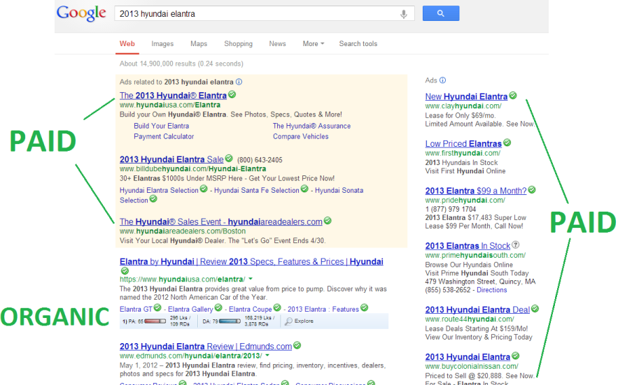The width and height of the screenshot is (618, 385).
Task: Click checkmark beside Edmunds.com review result
Action: (297, 345)
